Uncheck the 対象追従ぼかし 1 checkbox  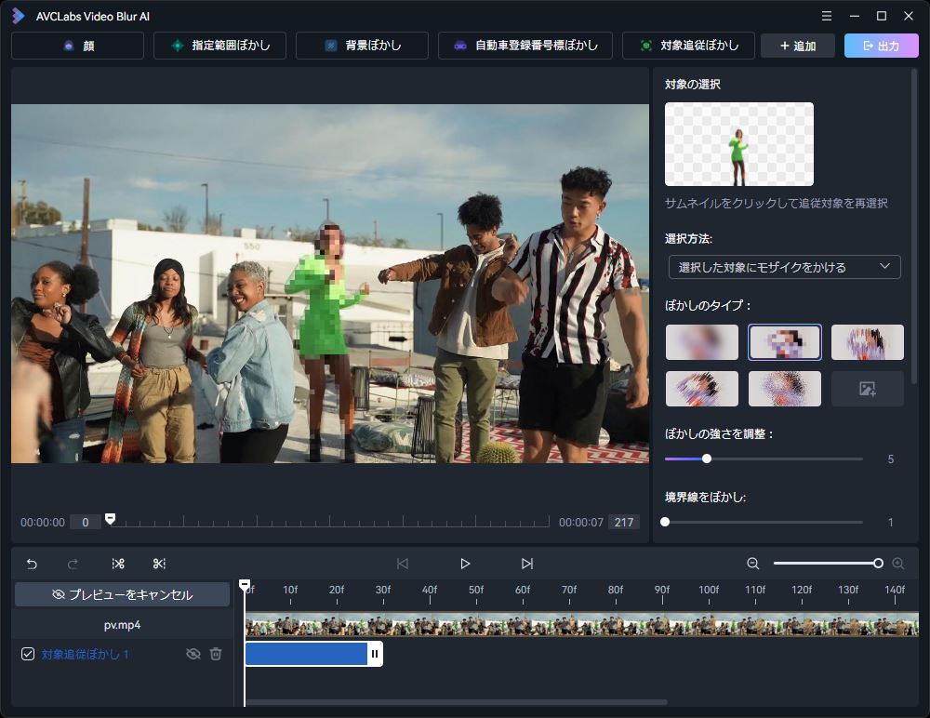tap(28, 654)
